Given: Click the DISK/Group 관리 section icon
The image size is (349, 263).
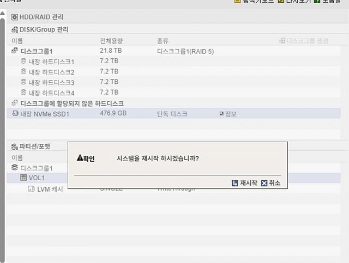Looking at the screenshot, I should tap(15, 29).
